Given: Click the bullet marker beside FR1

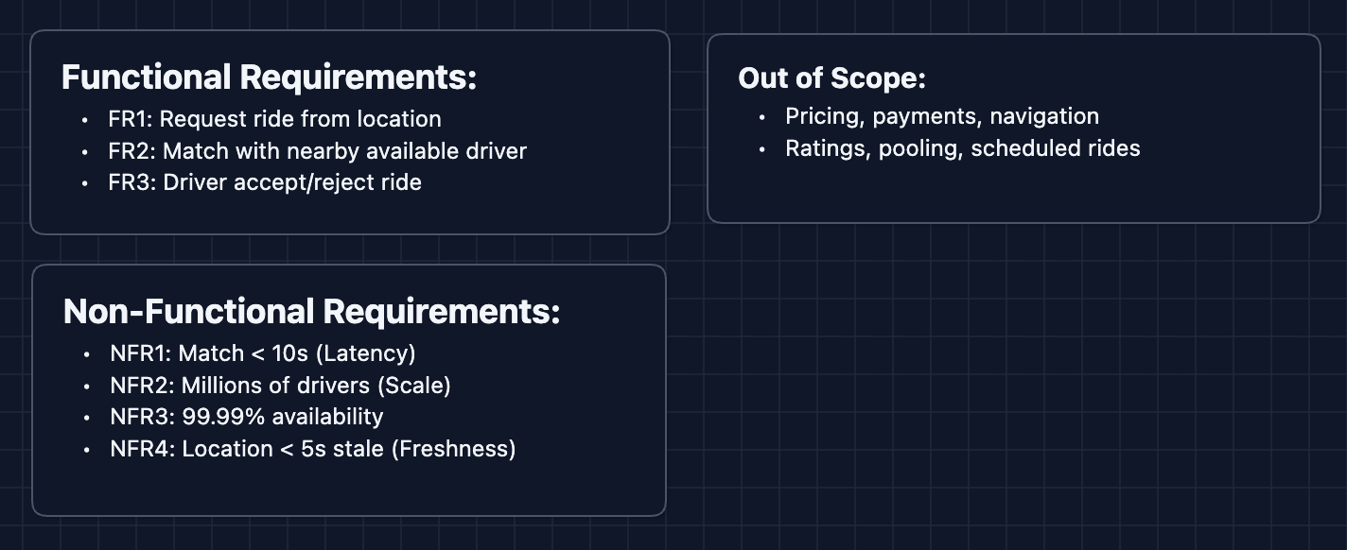Looking at the screenshot, I should click(x=86, y=120).
